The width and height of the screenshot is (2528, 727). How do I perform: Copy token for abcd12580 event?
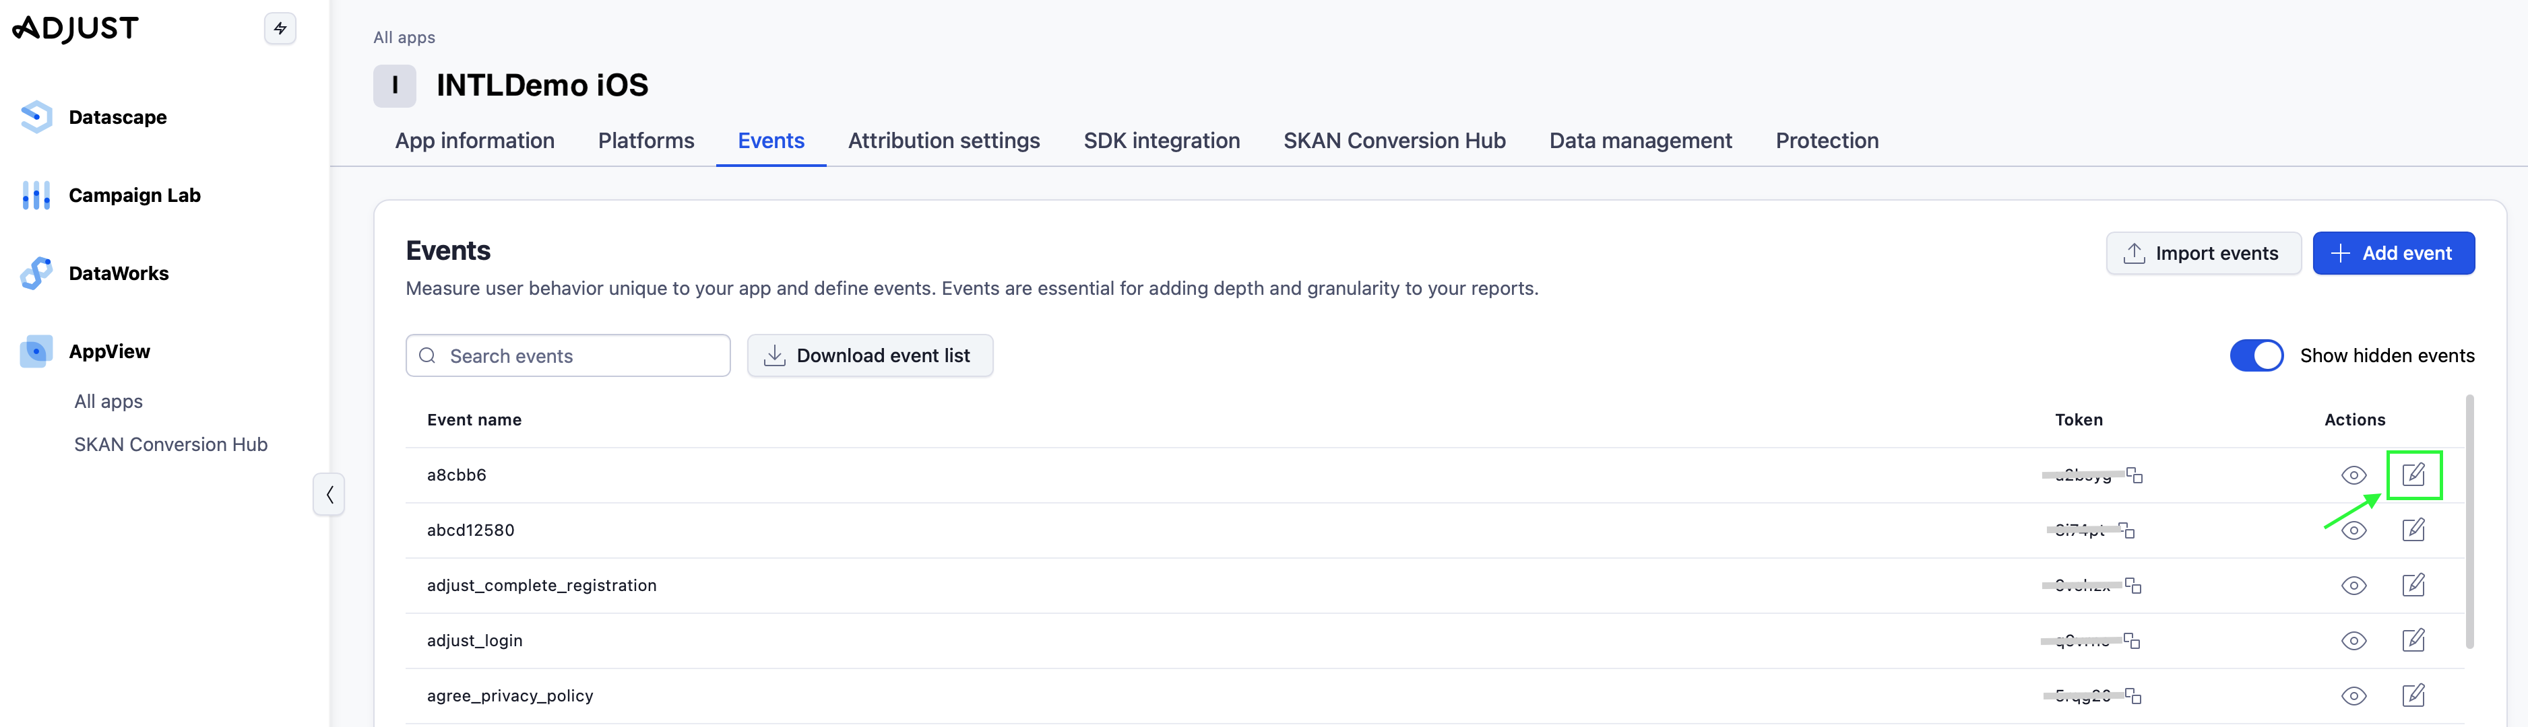[2126, 531]
